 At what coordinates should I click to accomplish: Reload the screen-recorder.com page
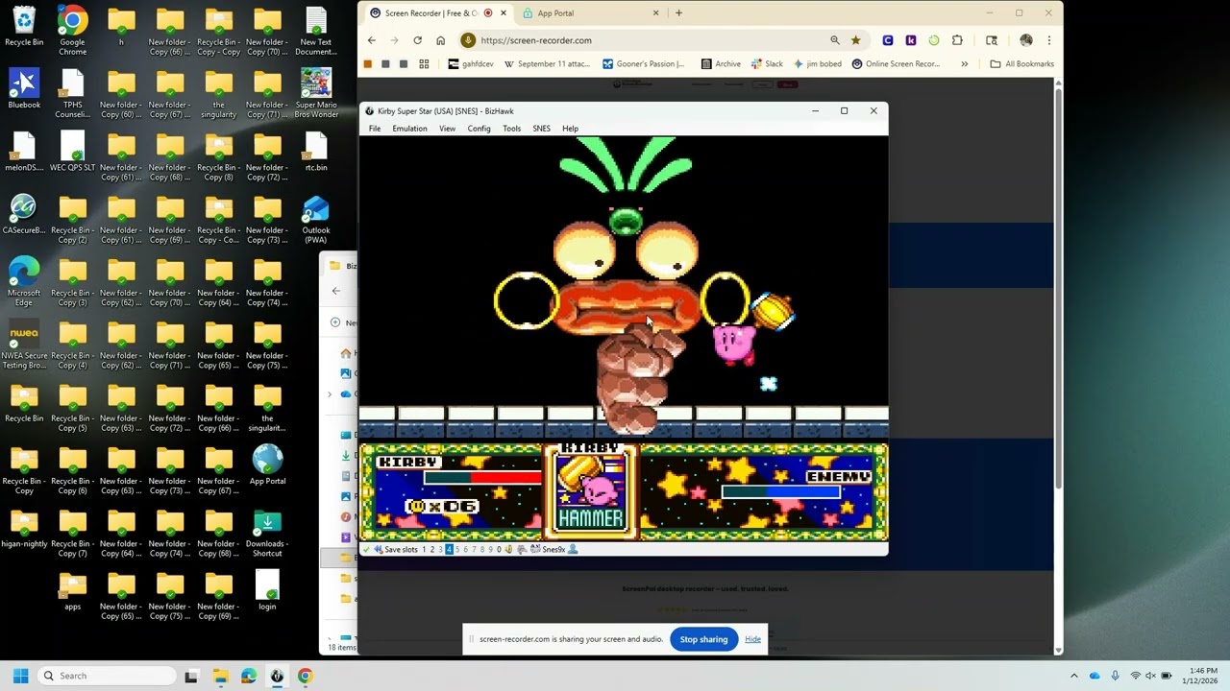(418, 40)
